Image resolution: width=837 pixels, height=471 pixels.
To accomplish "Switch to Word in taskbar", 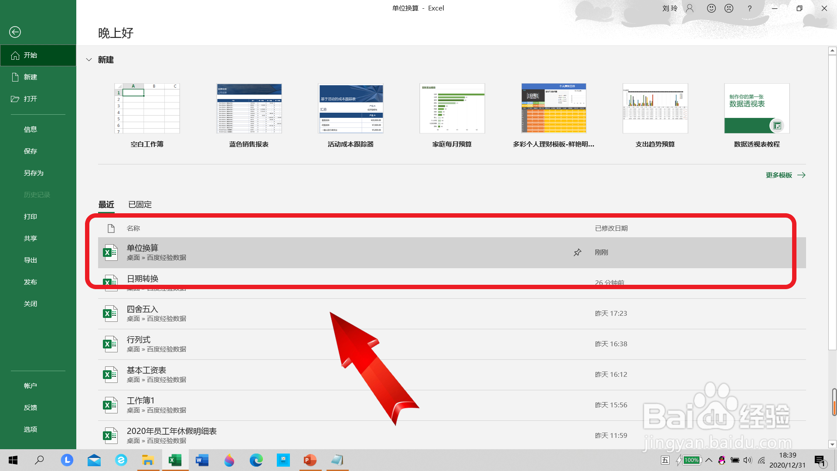I will [x=202, y=460].
